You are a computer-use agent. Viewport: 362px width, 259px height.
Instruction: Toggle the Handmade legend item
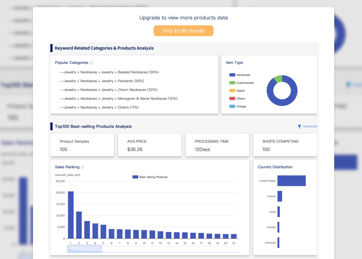click(240, 75)
